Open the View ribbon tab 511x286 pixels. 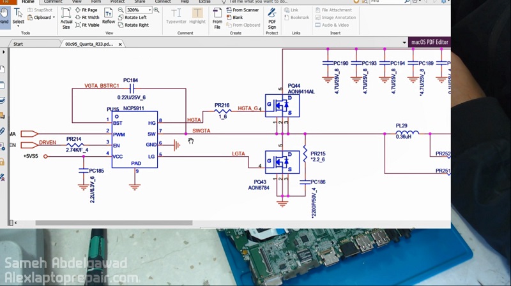77,2
